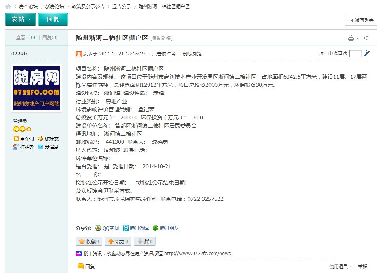
Task: Show only this author's posts 只看该作者
Action: point(164,54)
